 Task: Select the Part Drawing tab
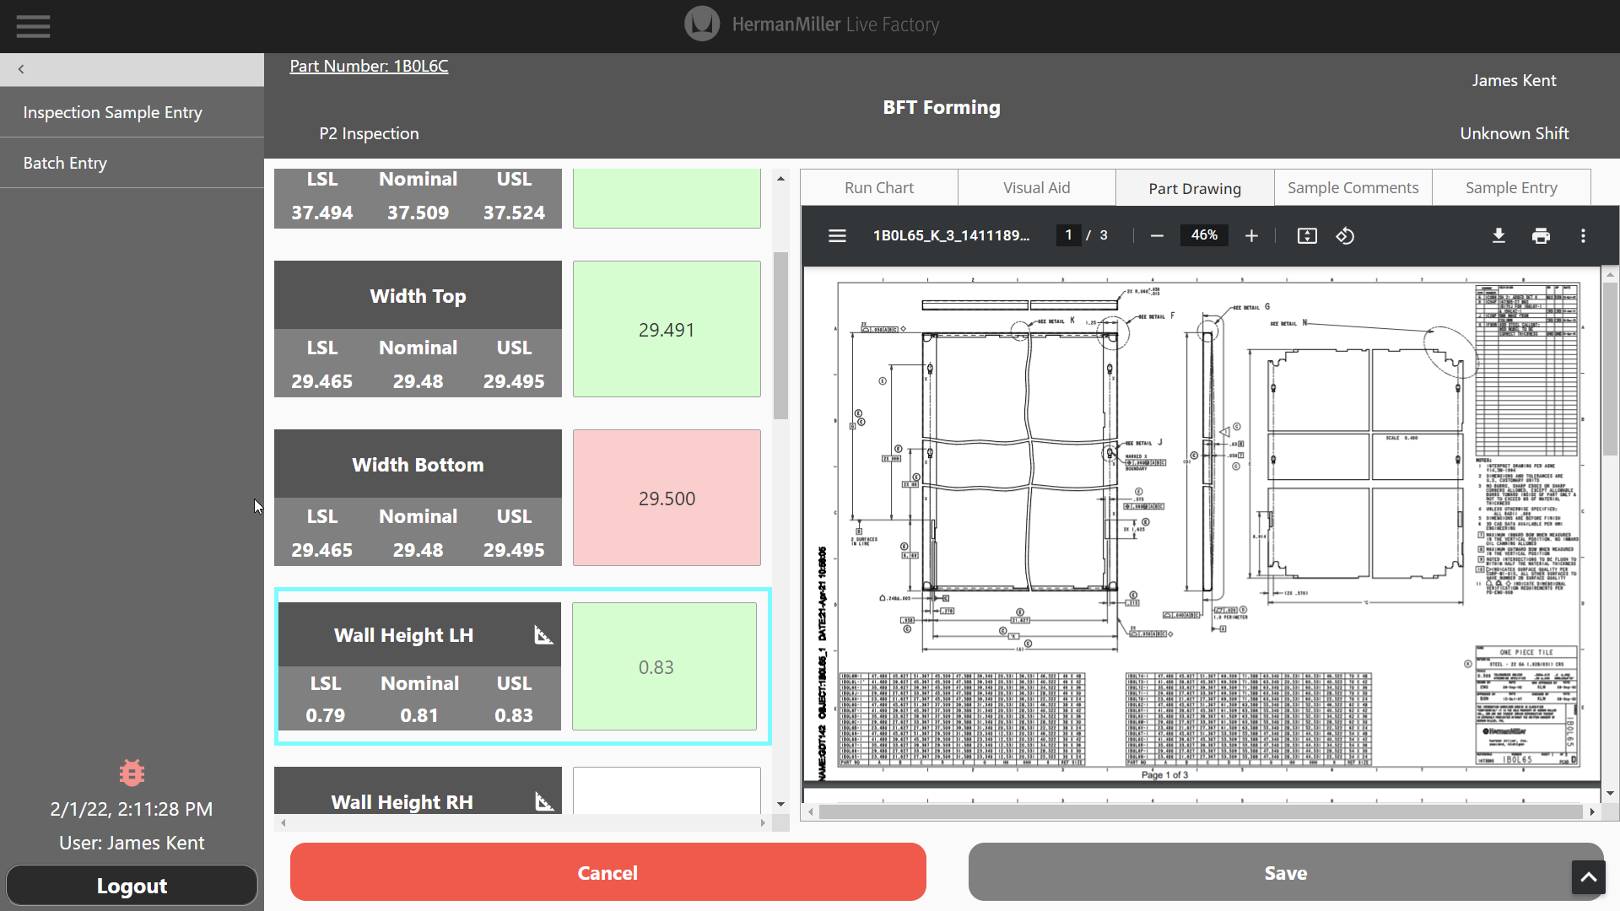tap(1195, 188)
